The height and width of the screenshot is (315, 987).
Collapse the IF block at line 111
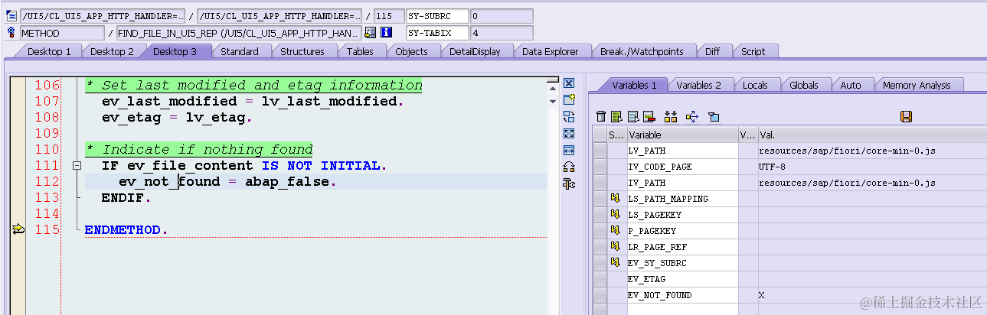[x=77, y=166]
